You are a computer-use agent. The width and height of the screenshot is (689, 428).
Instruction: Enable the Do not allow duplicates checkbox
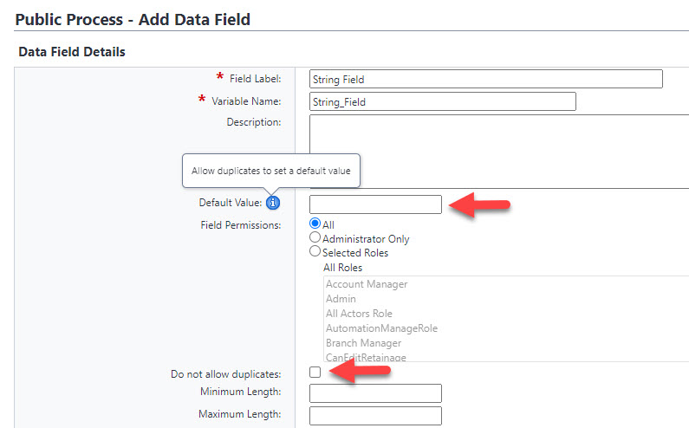[315, 373]
